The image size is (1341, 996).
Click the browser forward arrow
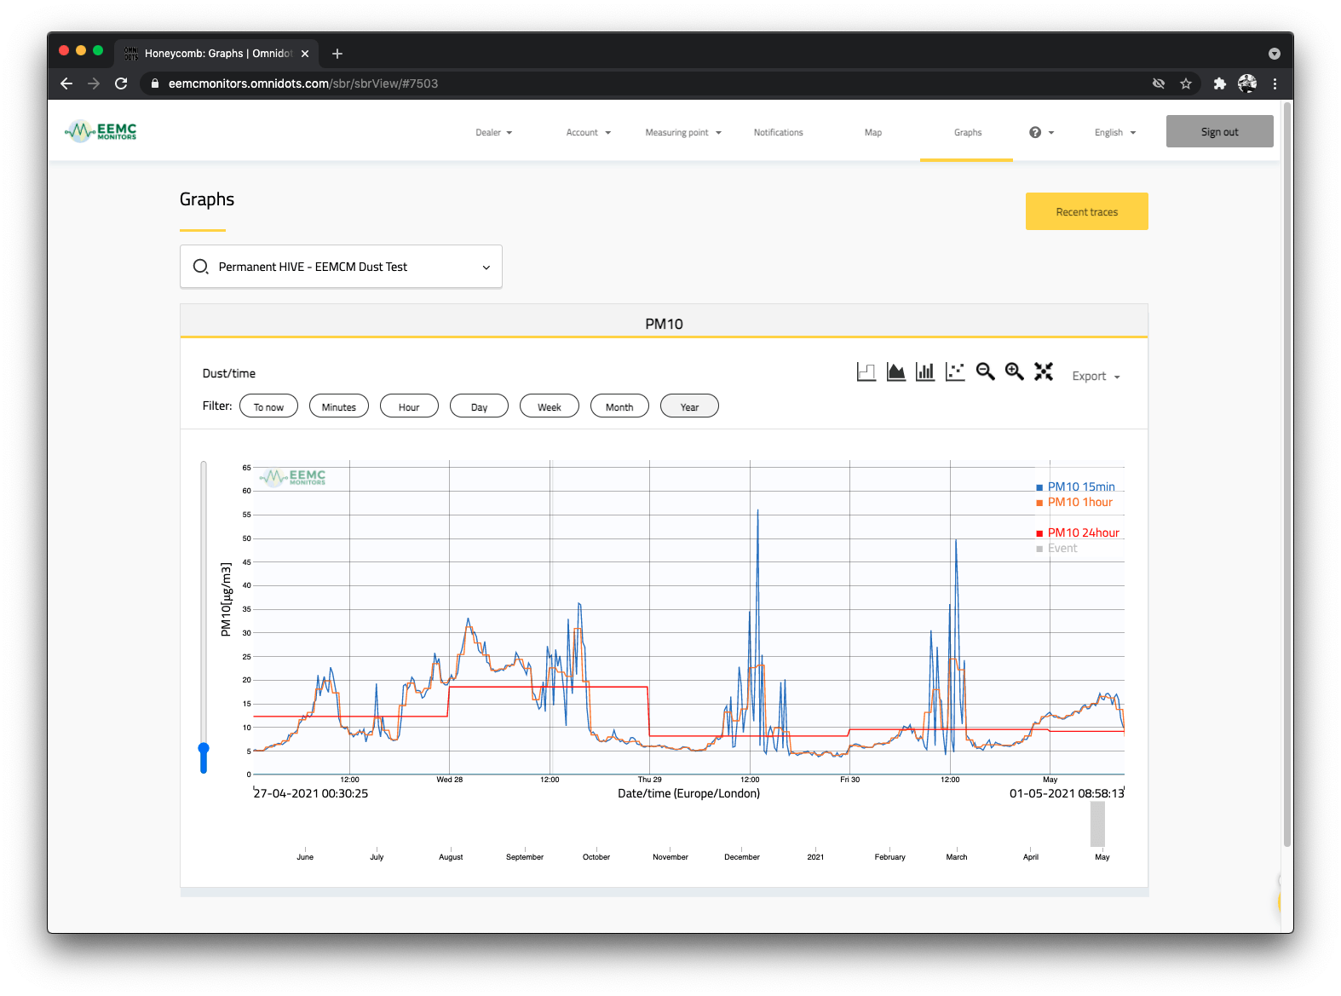point(94,83)
